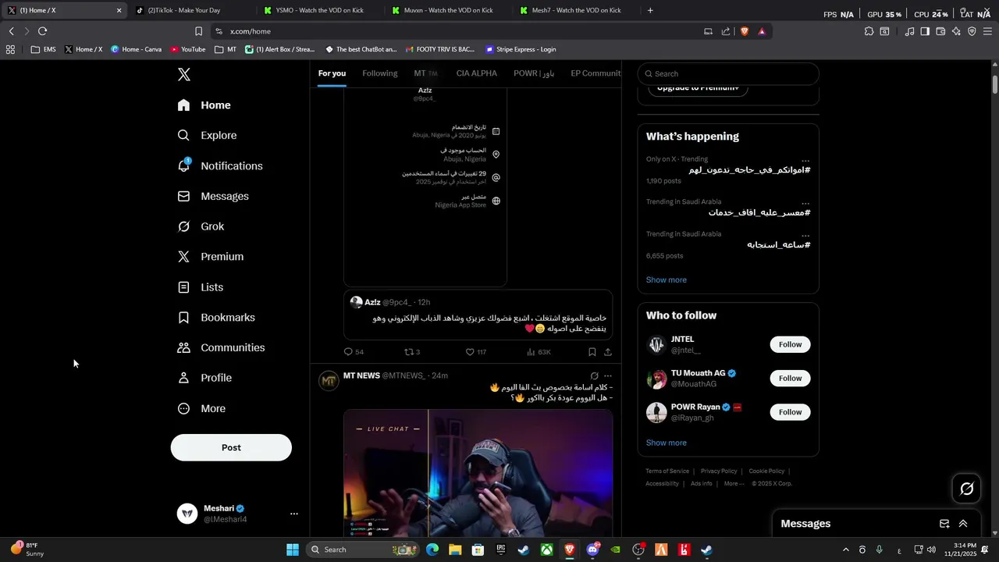Viewport: 999px width, 562px height.
Task: Go back in the browser
Action: click(x=12, y=31)
